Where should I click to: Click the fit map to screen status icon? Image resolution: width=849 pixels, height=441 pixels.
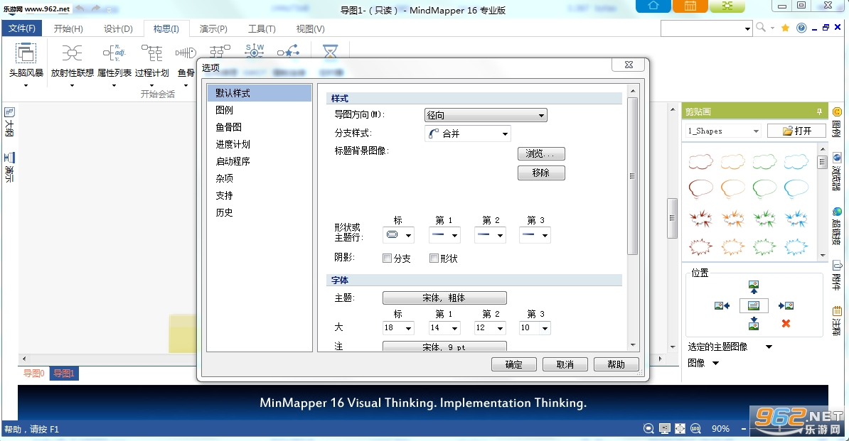tap(680, 428)
